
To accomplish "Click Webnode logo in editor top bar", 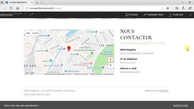I will [x=6, y=15].
